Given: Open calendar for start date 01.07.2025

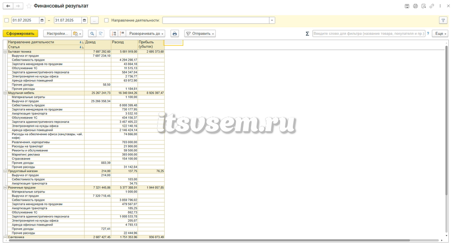Looking at the screenshot, I should 42,20.
